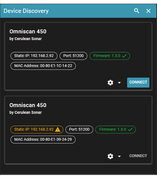
Task: Connect to the first Omniscan 450
Action: (x=138, y=82)
